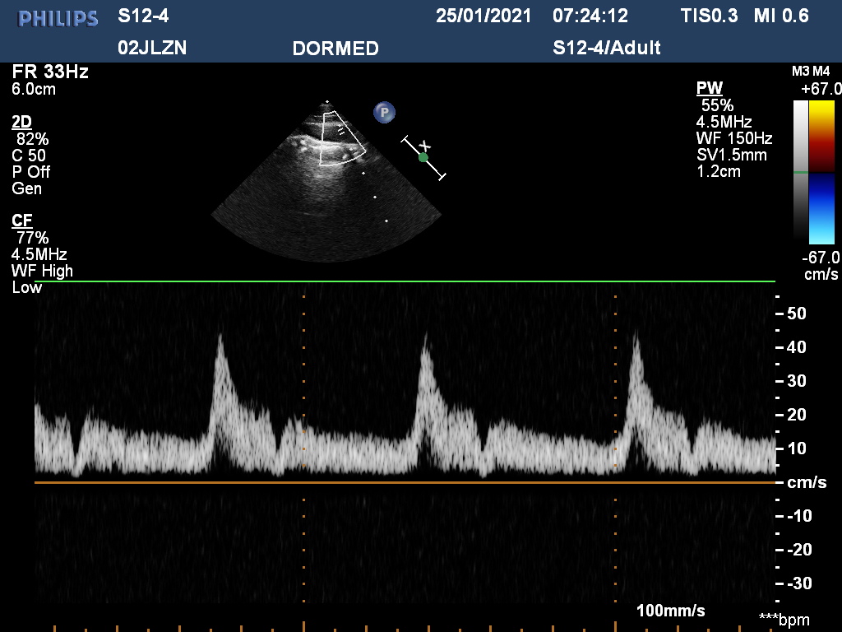Click the red-yellow positive velocity color bar
This screenshot has height=632, width=842.
pos(822,136)
